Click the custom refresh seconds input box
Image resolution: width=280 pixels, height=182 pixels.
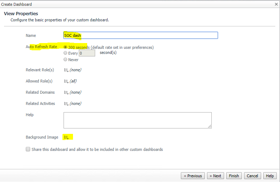click(x=87, y=53)
